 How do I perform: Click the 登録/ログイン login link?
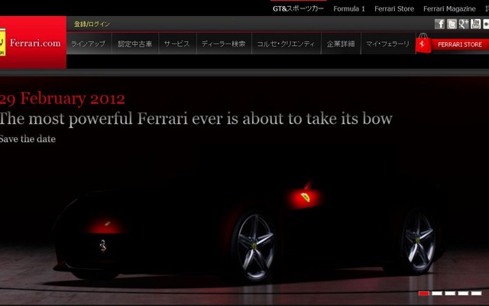click(92, 24)
